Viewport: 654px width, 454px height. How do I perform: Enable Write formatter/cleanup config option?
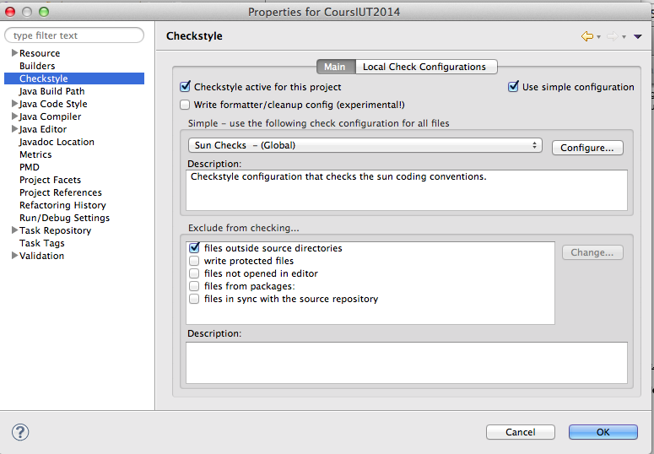click(x=186, y=105)
